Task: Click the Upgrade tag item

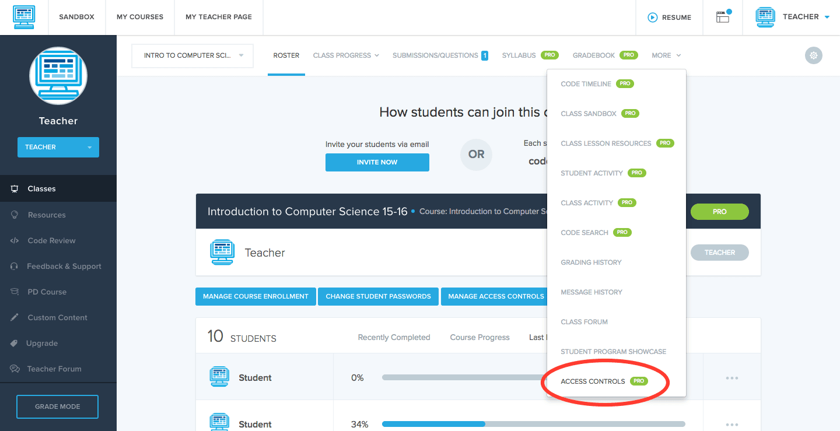Action: pyautogui.click(x=42, y=343)
